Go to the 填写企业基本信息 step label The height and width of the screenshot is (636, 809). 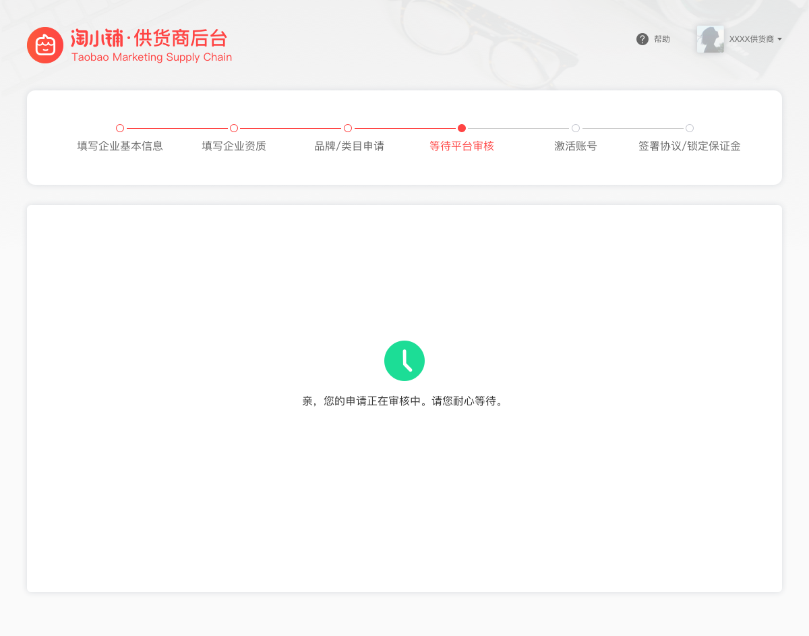(x=120, y=146)
